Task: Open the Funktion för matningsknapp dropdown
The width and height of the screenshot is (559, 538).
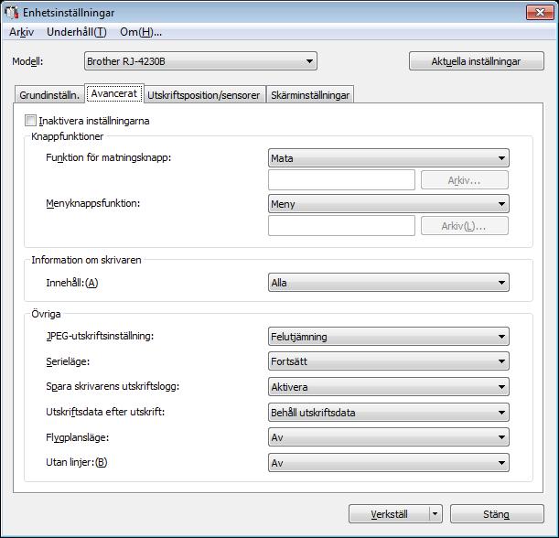Action: [389, 158]
